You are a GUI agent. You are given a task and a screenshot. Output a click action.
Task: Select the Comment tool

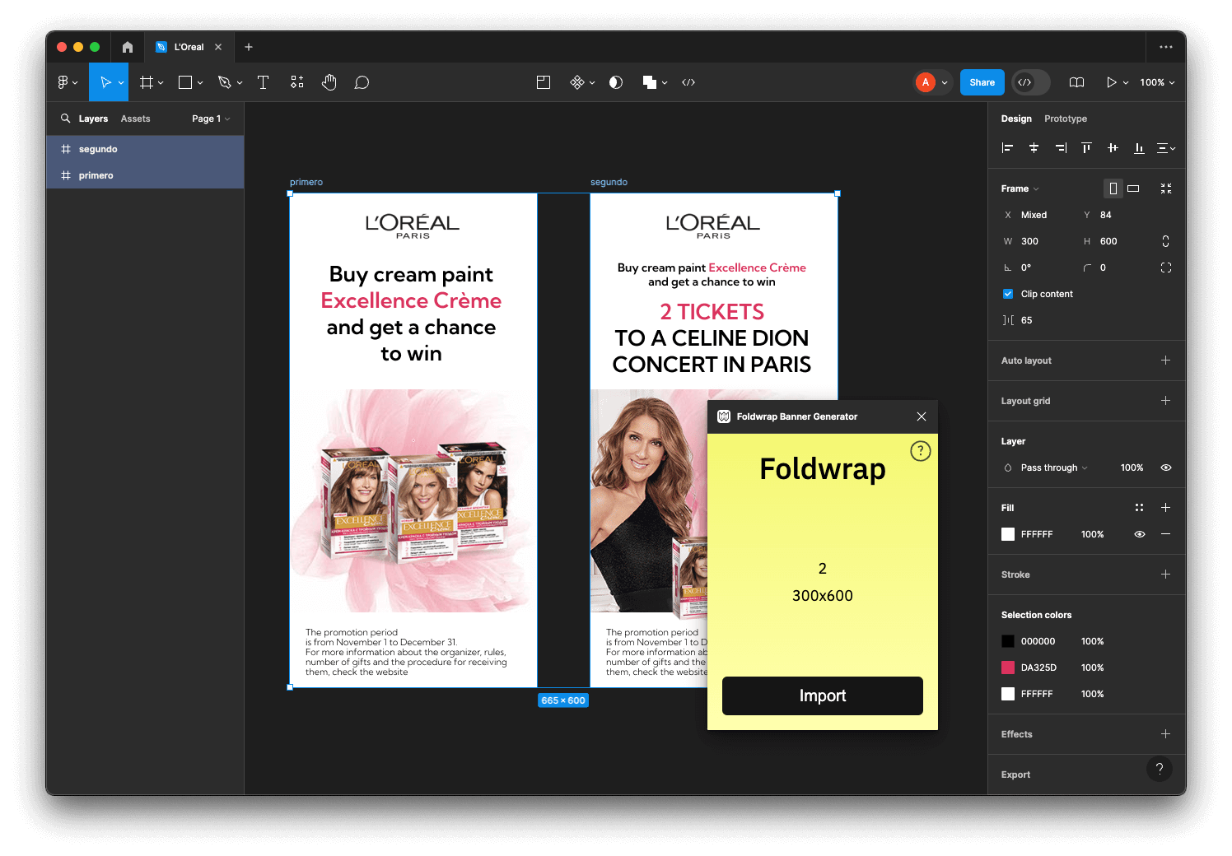[362, 82]
